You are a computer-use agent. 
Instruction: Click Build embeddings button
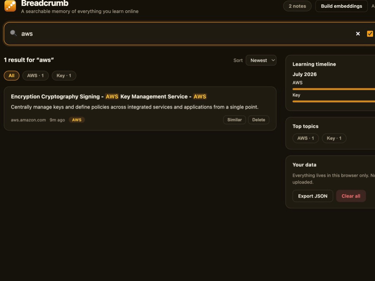click(341, 6)
